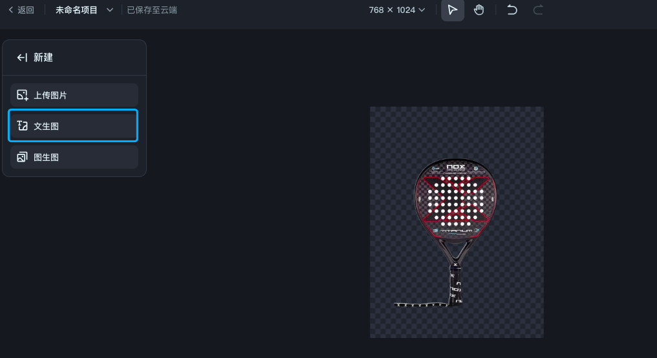Choose 上传图片 to upload an image

click(74, 95)
